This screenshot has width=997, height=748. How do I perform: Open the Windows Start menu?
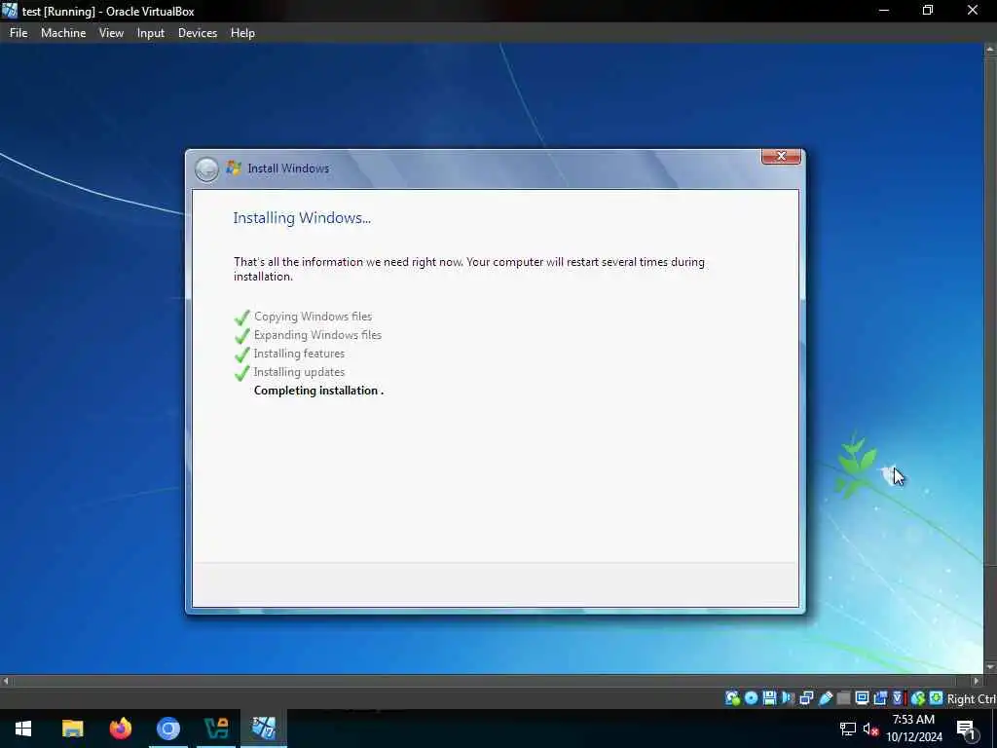[23, 729]
